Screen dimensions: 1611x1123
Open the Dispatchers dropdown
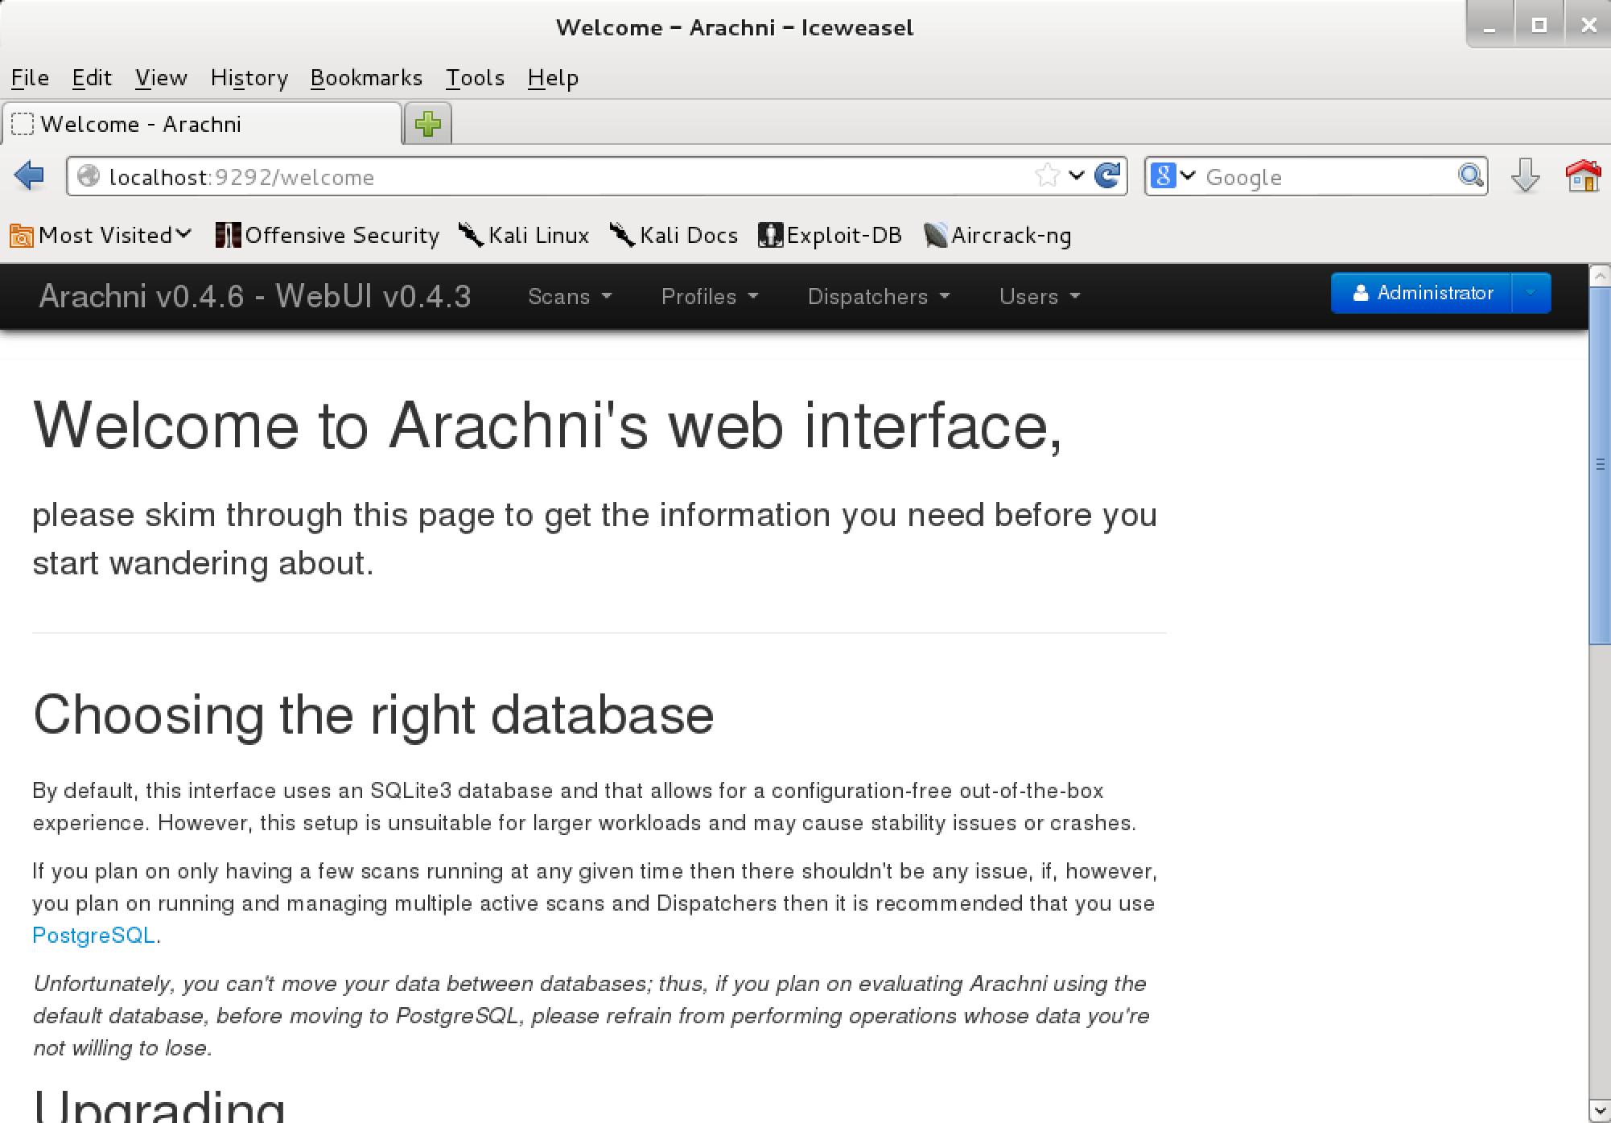[x=879, y=297]
